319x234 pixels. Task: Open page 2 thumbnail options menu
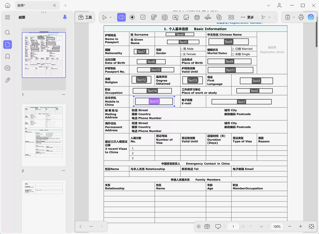(x=63, y=171)
